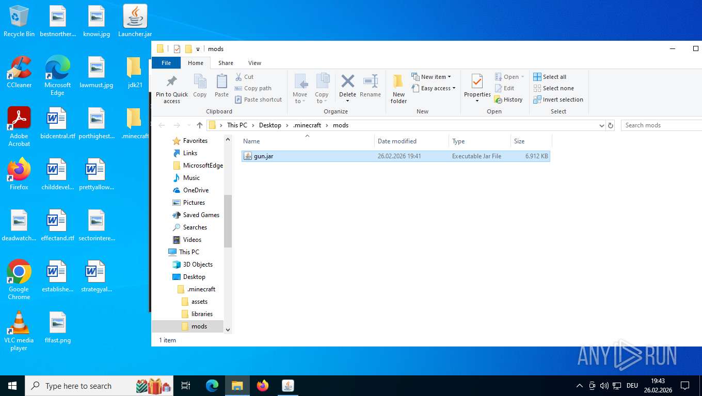Click the History ribbon command
Screen dimensions: 702x396
point(508,100)
